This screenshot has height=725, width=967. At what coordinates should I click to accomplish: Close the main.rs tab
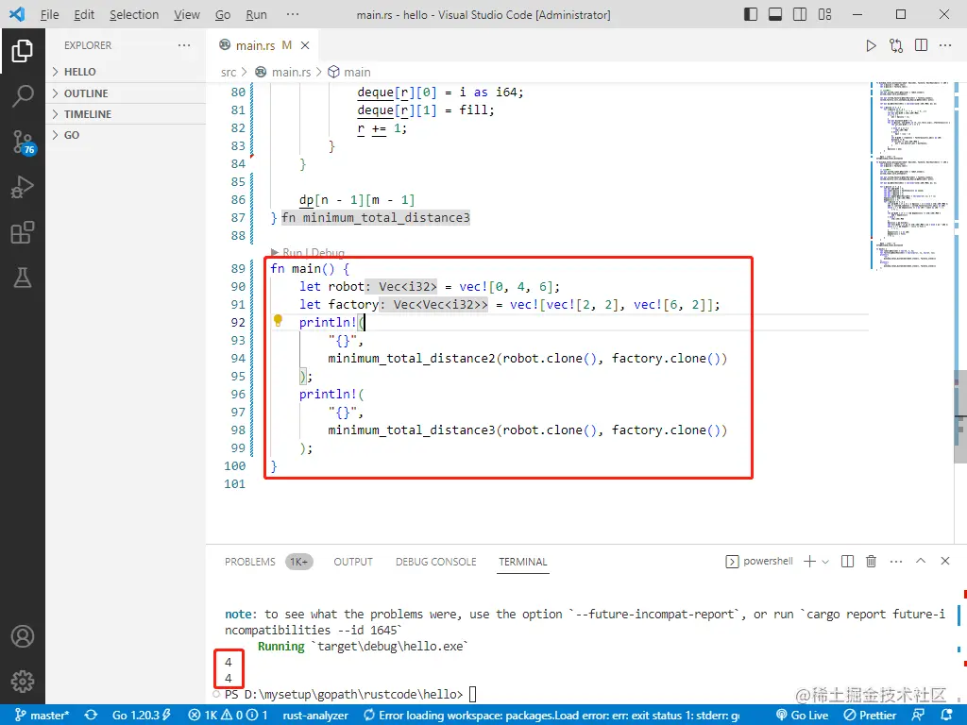coord(305,45)
